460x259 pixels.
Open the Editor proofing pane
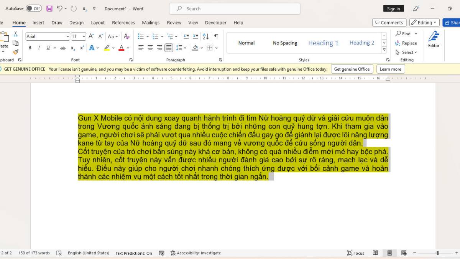(434, 40)
